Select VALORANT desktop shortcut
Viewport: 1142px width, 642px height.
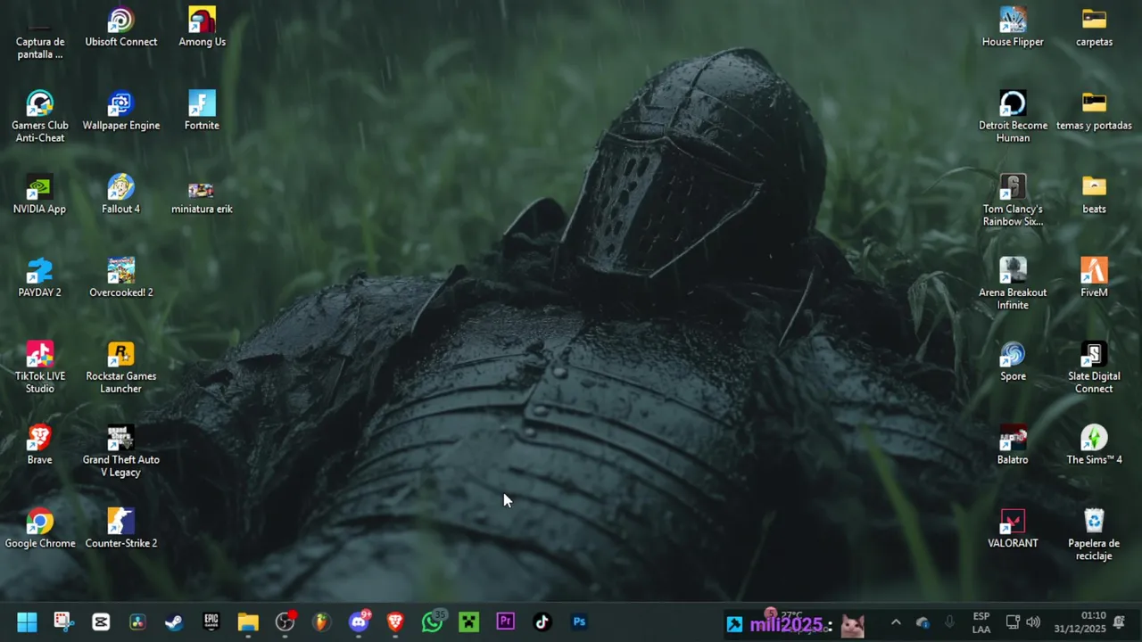tap(1013, 529)
